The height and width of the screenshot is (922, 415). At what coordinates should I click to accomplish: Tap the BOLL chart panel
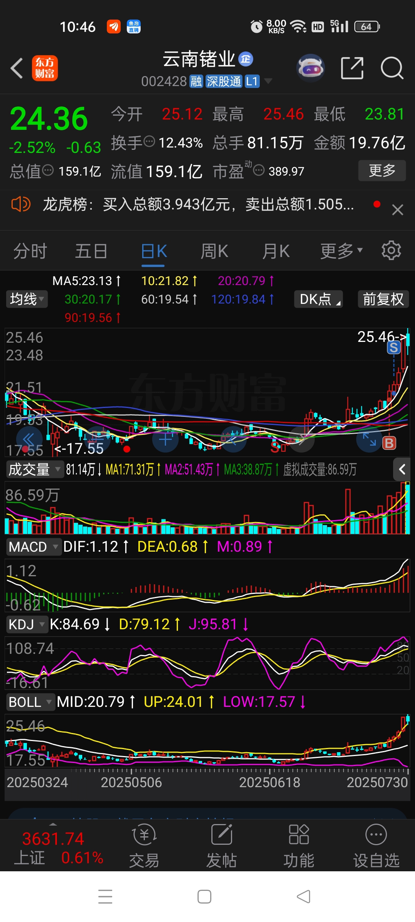(x=207, y=741)
